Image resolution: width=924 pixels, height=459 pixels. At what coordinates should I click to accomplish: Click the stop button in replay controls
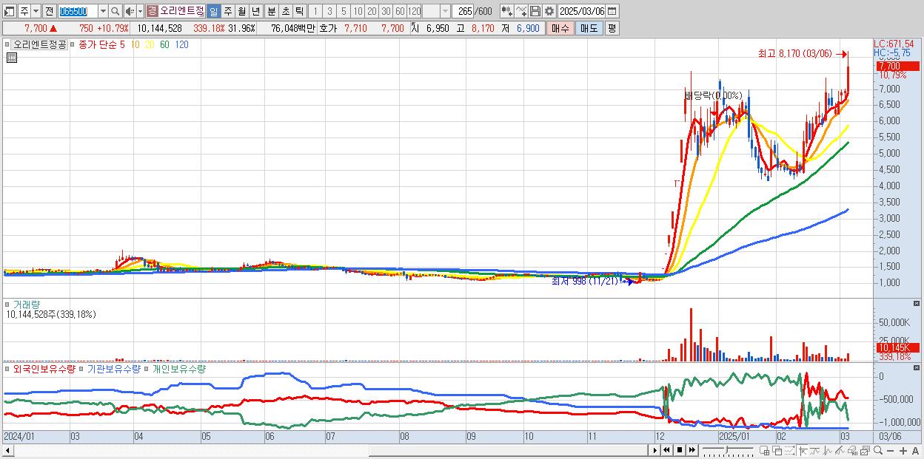680,450
